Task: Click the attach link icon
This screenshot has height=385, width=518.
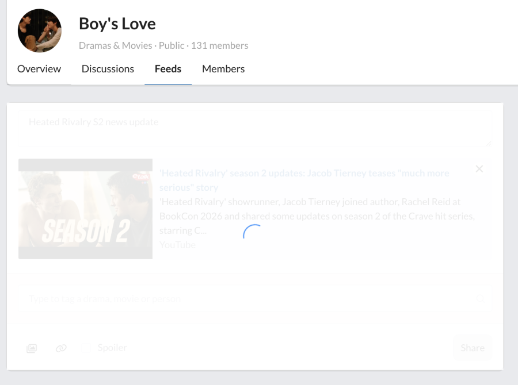Action: coord(61,348)
